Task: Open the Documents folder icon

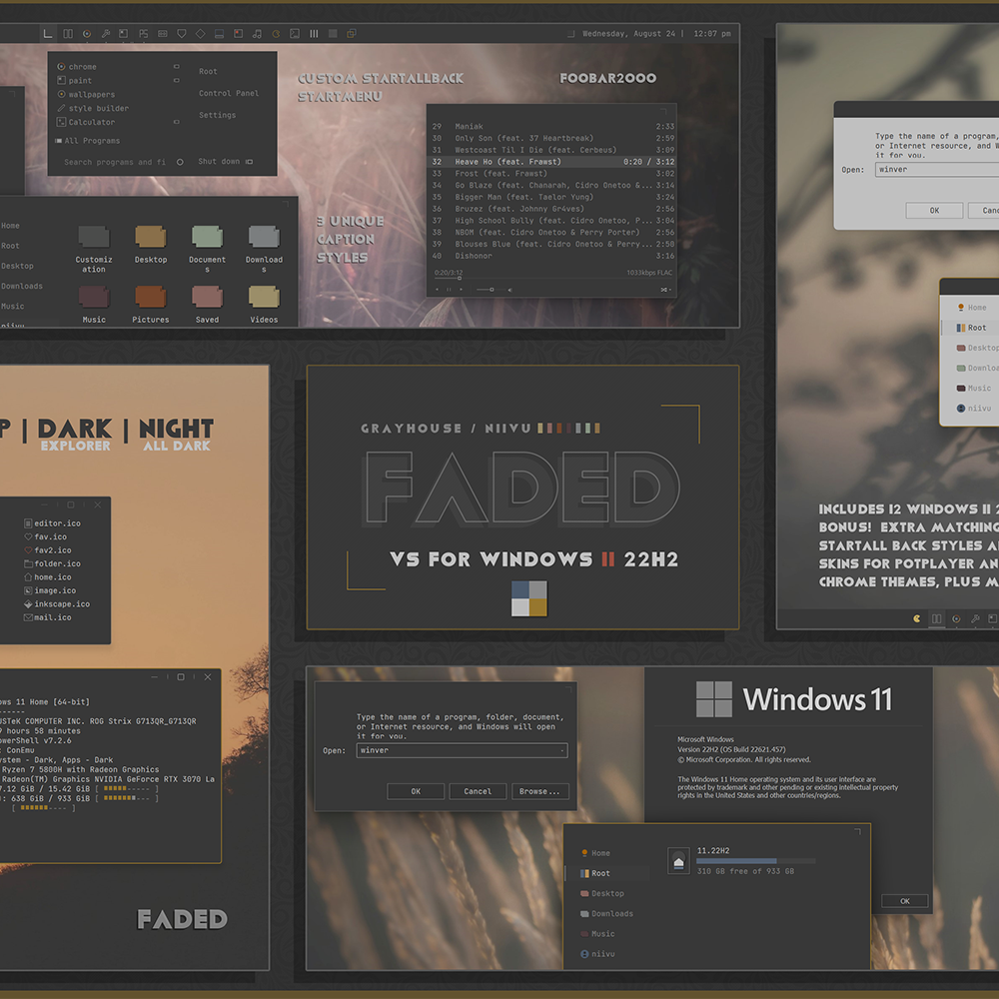Action: [x=207, y=238]
